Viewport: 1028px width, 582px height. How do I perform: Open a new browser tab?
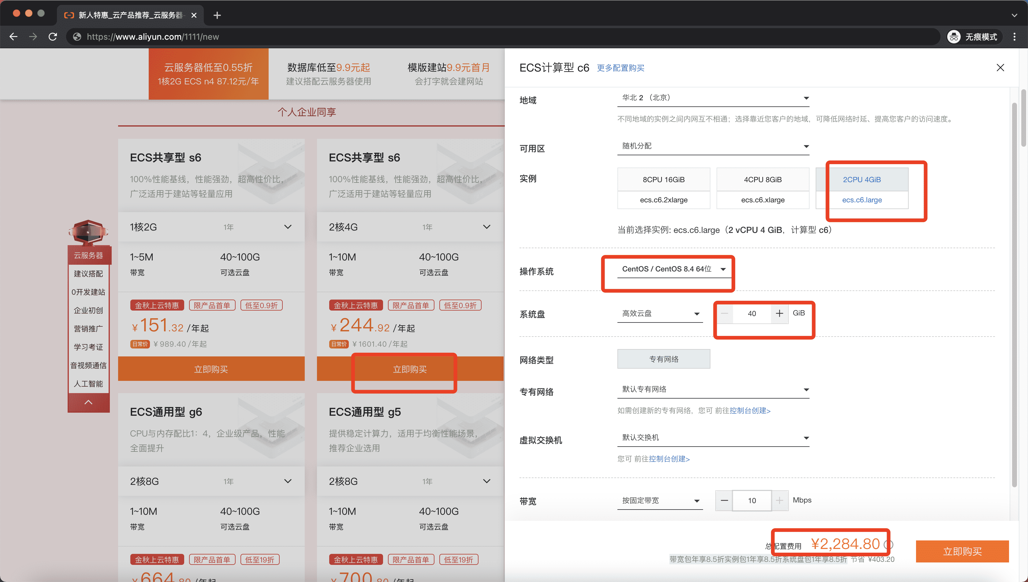(x=217, y=15)
